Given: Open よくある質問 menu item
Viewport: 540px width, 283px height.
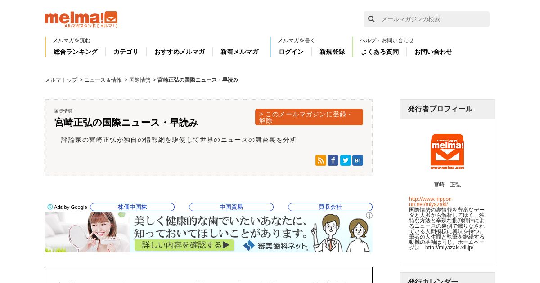Looking at the screenshot, I should click(380, 52).
